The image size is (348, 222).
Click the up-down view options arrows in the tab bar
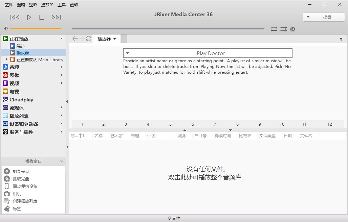click(341, 39)
